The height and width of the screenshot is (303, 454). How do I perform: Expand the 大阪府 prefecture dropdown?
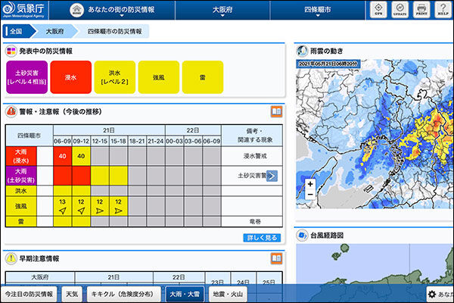click(x=222, y=10)
